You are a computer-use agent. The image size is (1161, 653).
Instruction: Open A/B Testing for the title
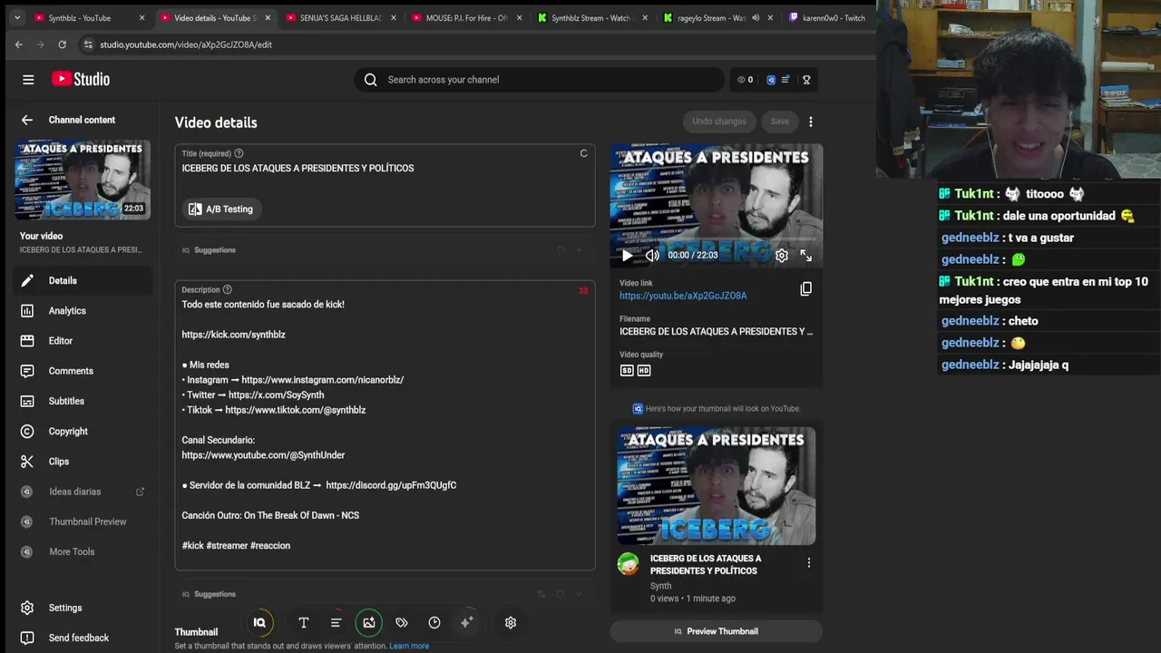click(221, 210)
